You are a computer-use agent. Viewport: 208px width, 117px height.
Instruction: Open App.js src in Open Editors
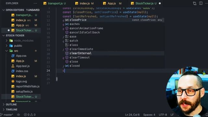pyautogui.click(x=21, y=25)
